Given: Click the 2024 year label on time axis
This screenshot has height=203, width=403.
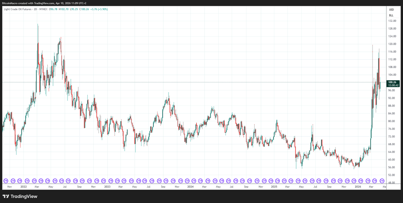Looking at the screenshot, I should point(190,187).
